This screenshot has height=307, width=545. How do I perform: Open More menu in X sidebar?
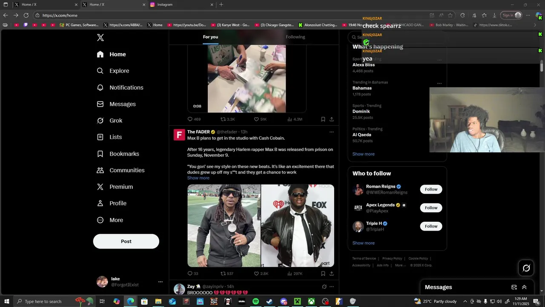point(110,220)
